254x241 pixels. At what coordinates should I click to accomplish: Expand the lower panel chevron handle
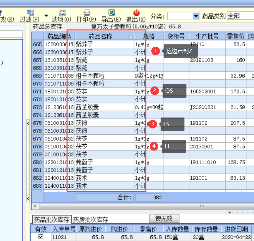tap(229, 212)
